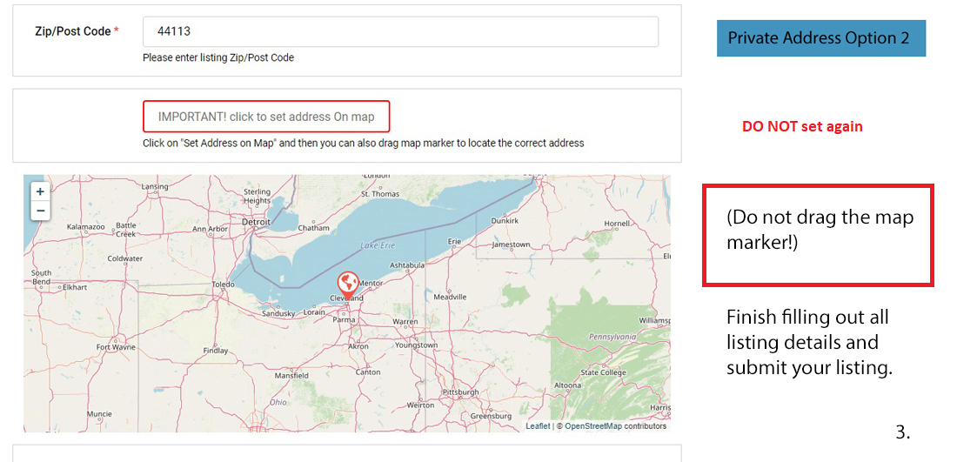Select the Toledo city label on map
Viewport: 957px width, 462px height.
(x=224, y=285)
